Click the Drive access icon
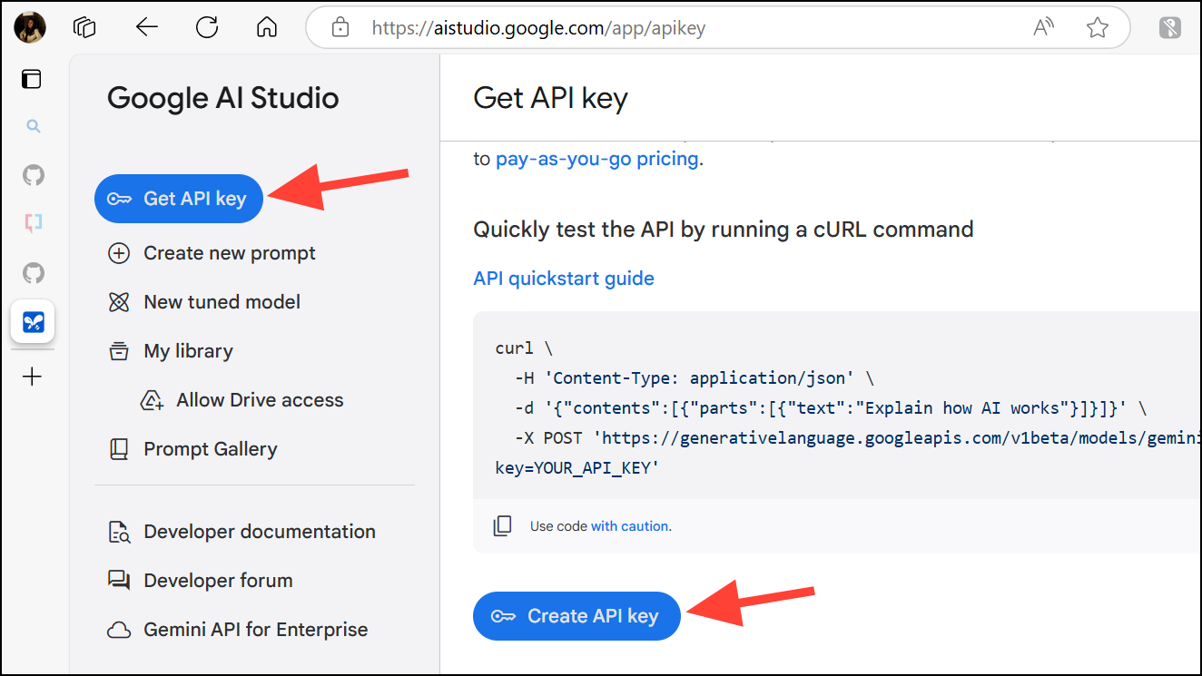 152,400
